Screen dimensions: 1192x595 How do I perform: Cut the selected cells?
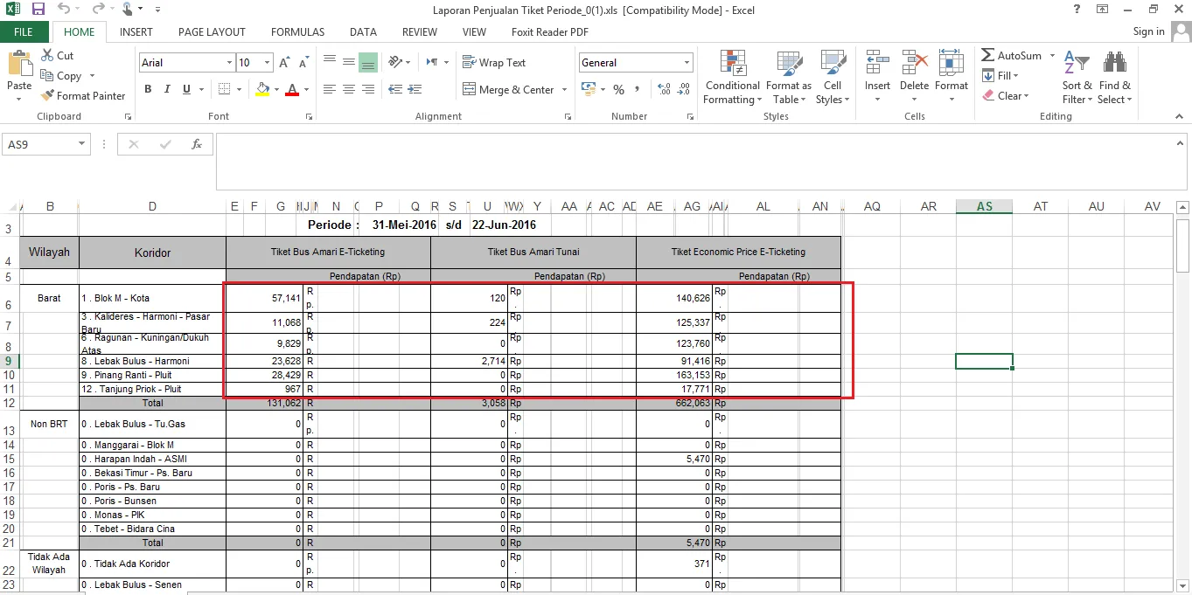click(57, 55)
